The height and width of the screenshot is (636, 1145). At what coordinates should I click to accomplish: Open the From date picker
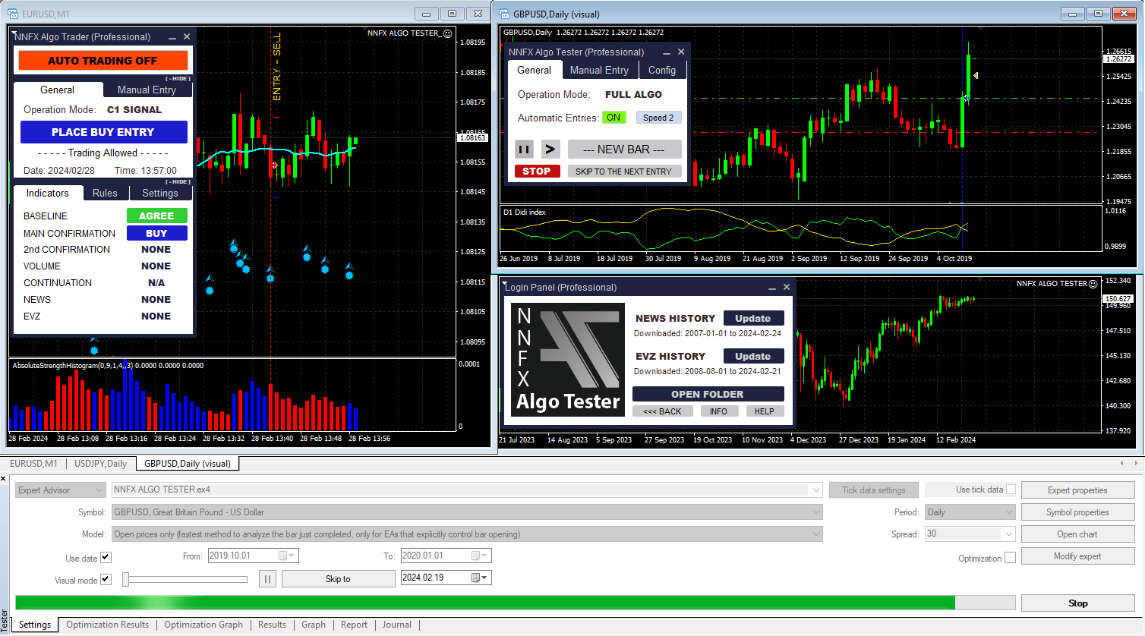pos(287,556)
